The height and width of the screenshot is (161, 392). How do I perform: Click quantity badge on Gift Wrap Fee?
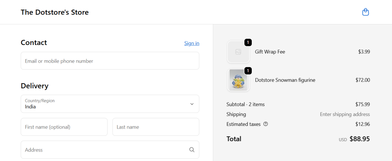[248, 42]
